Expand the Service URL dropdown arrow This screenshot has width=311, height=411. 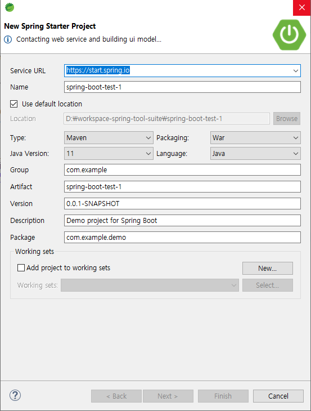tap(296, 71)
